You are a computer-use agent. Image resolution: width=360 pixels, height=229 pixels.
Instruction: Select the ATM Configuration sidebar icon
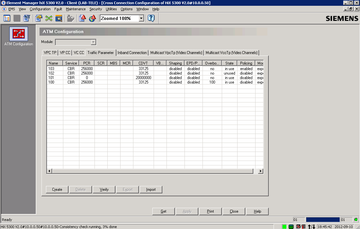(x=19, y=34)
